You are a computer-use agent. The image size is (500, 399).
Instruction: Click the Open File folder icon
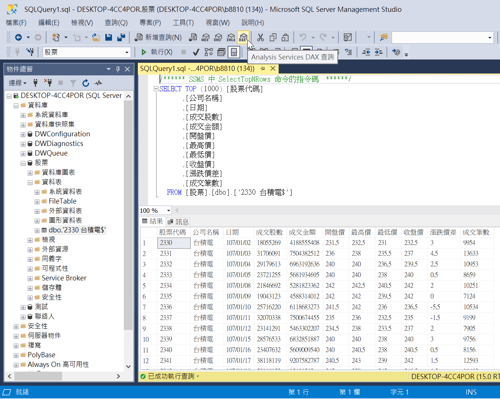pos(96,37)
